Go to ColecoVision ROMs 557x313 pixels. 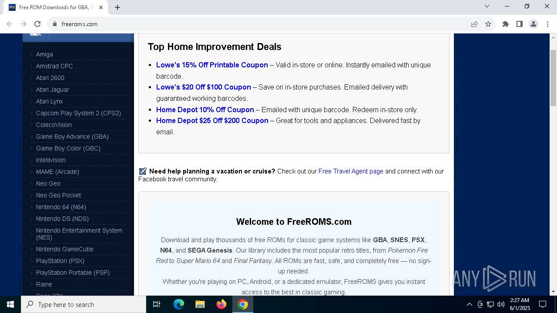click(x=54, y=125)
